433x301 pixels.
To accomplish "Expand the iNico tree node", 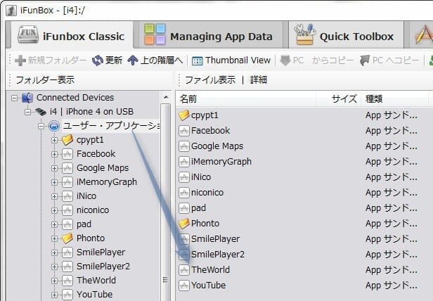I will (55, 196).
